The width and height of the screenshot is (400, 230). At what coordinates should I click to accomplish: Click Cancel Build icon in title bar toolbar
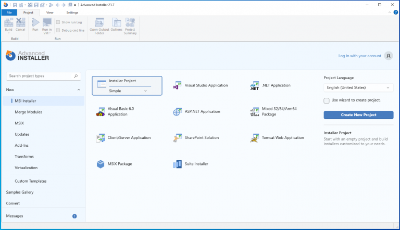click(30, 5)
